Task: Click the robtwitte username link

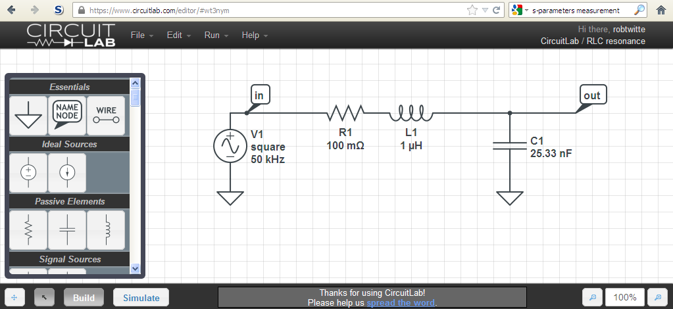Action: (x=628, y=30)
